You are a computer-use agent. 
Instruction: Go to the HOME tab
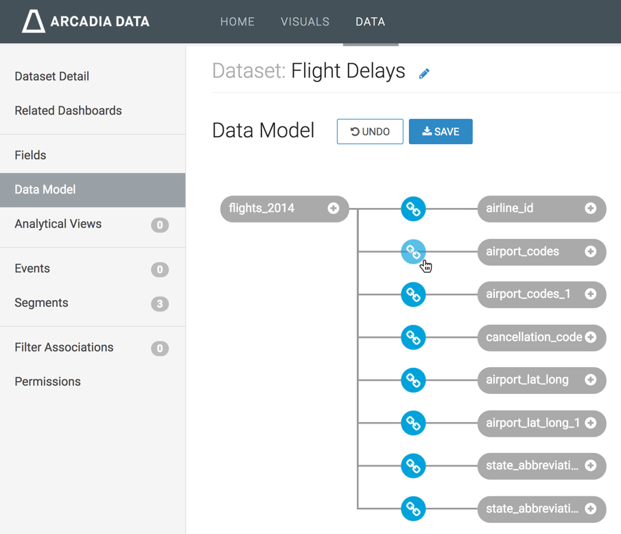click(x=237, y=22)
